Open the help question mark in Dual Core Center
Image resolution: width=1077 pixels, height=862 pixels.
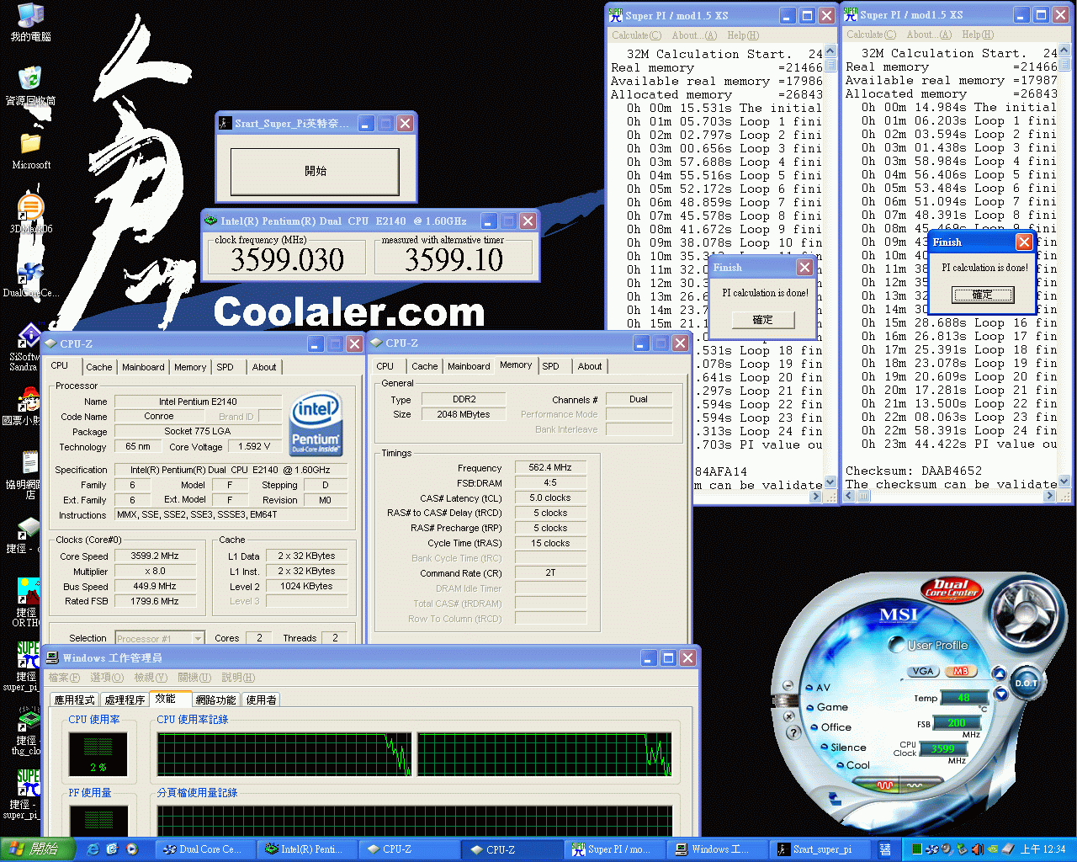click(792, 732)
